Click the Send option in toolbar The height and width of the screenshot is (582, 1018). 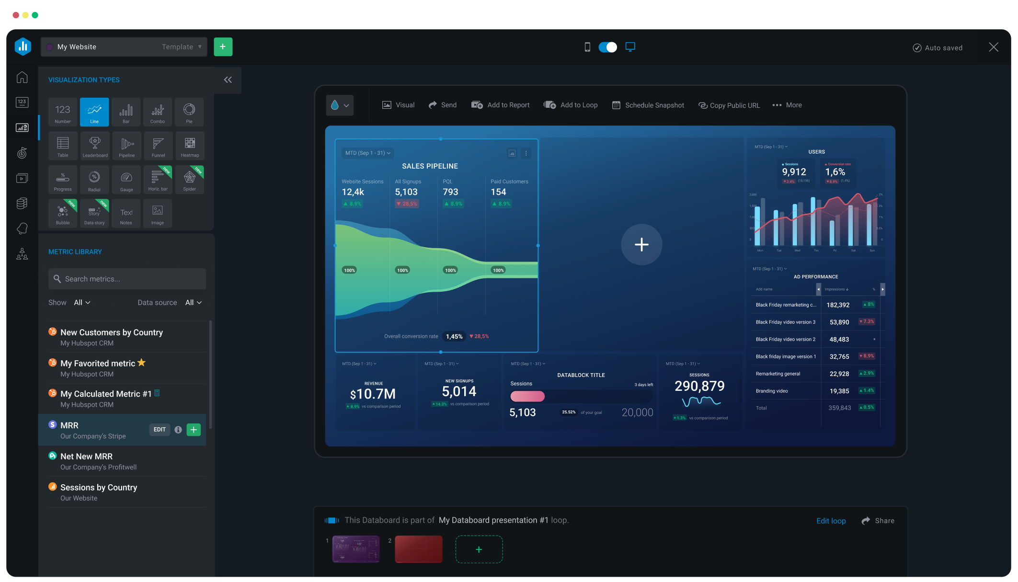tap(443, 105)
